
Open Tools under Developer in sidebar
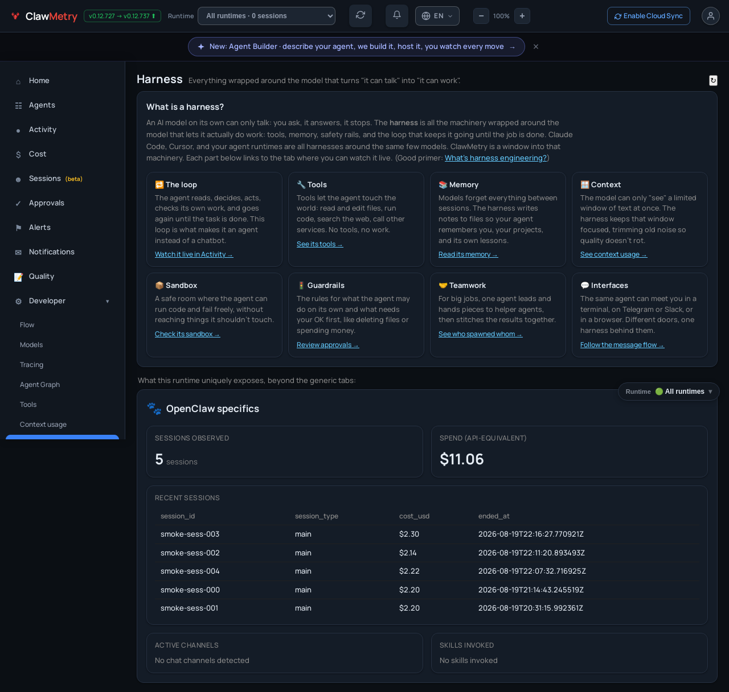(x=28, y=405)
